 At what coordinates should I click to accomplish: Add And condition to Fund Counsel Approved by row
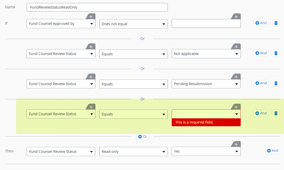(261, 23)
